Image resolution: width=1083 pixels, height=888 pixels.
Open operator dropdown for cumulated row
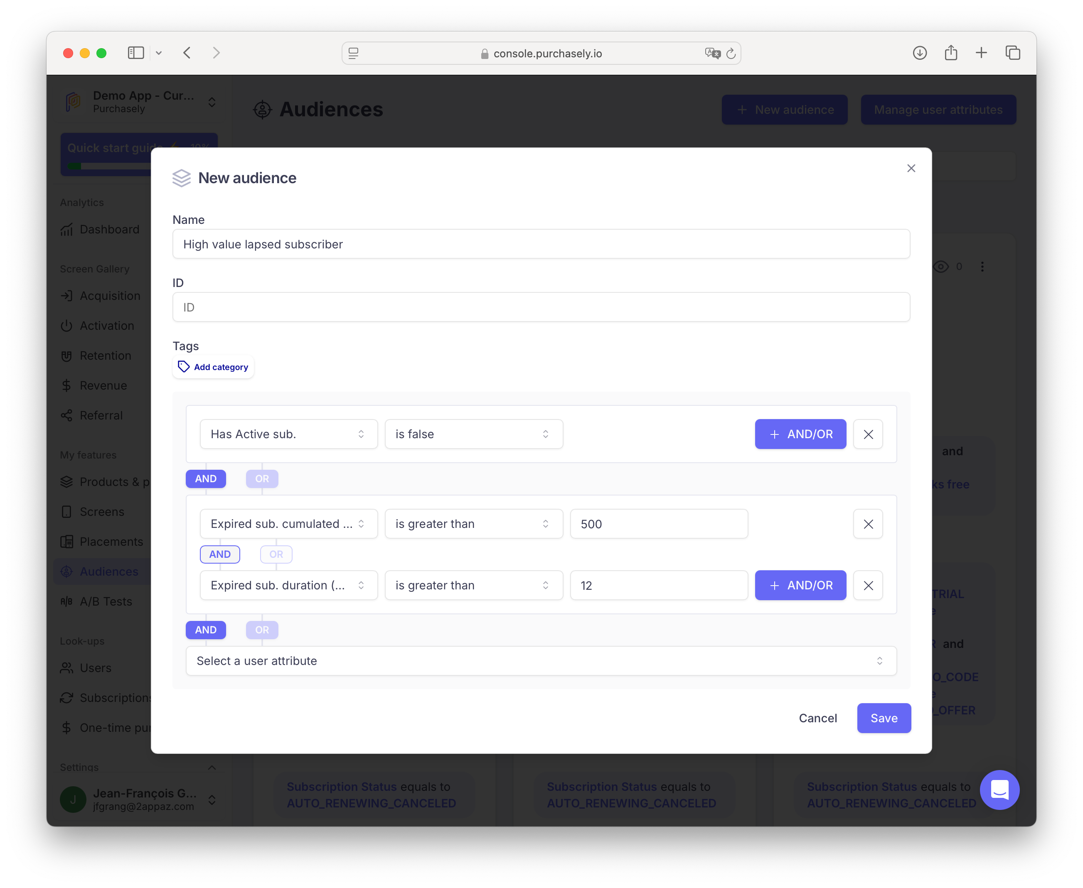point(473,523)
